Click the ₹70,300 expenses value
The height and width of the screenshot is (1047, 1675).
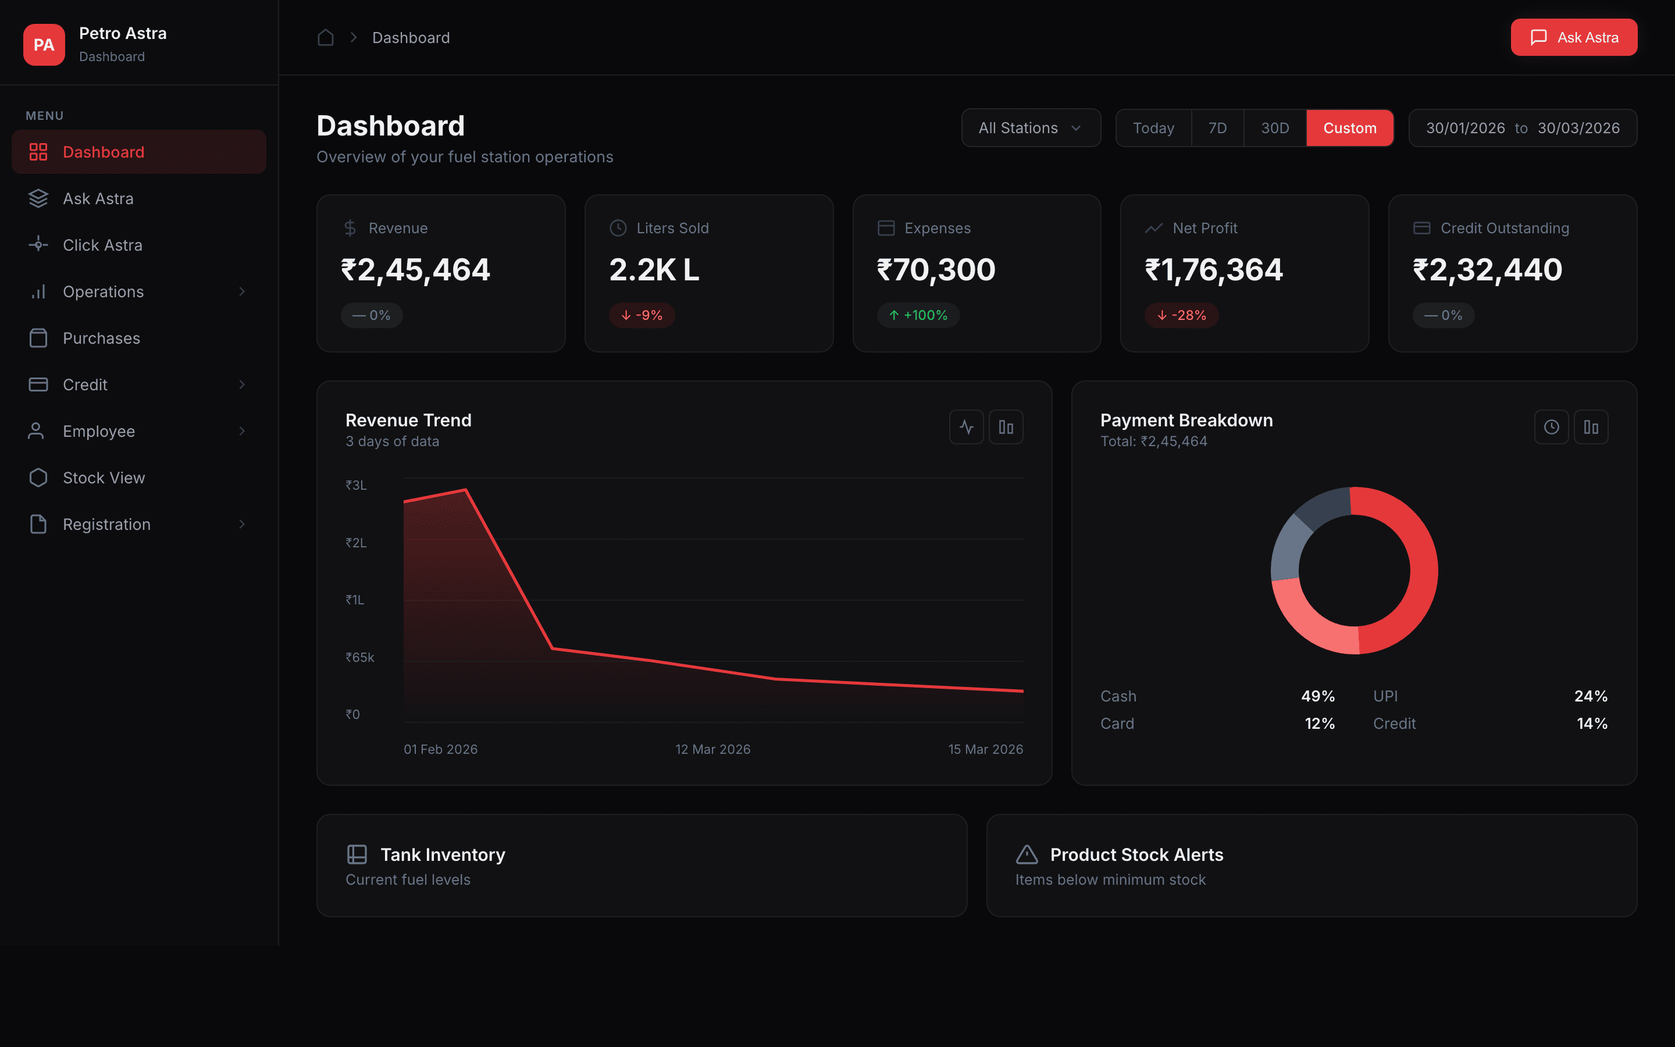(x=936, y=269)
